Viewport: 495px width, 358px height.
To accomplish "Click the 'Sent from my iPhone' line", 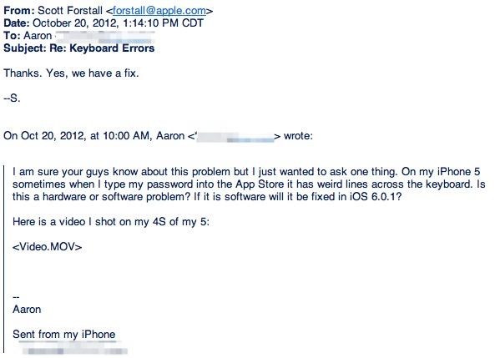I will tap(64, 335).
